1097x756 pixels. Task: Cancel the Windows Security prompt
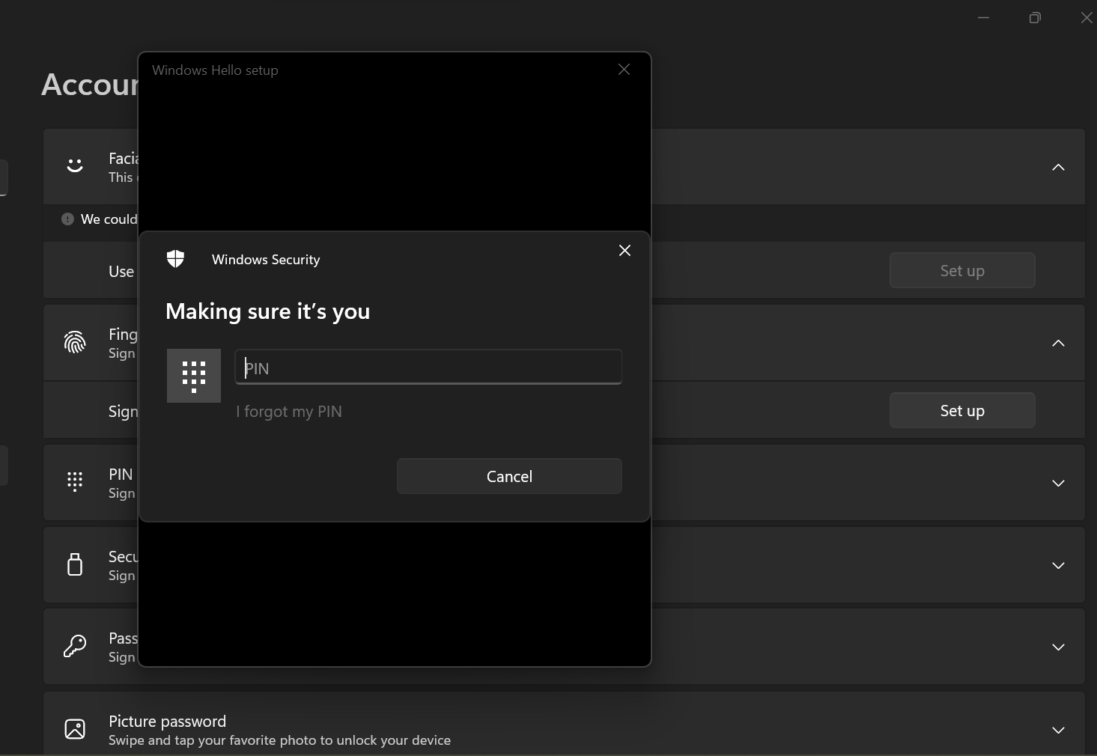[509, 476]
